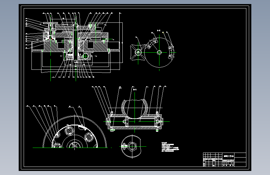Click the main cross-section assembly view
The width and height of the screenshot is (270, 175).
click(74, 46)
